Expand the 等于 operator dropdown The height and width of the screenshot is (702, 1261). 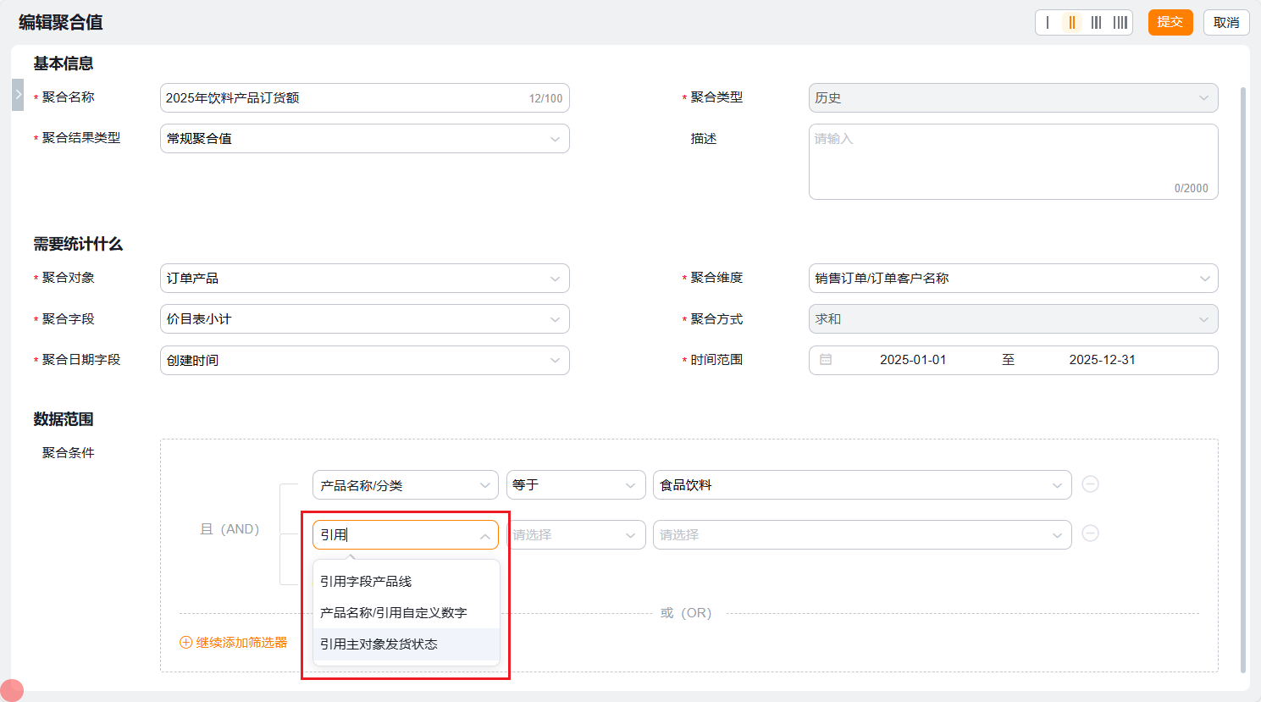pos(575,485)
